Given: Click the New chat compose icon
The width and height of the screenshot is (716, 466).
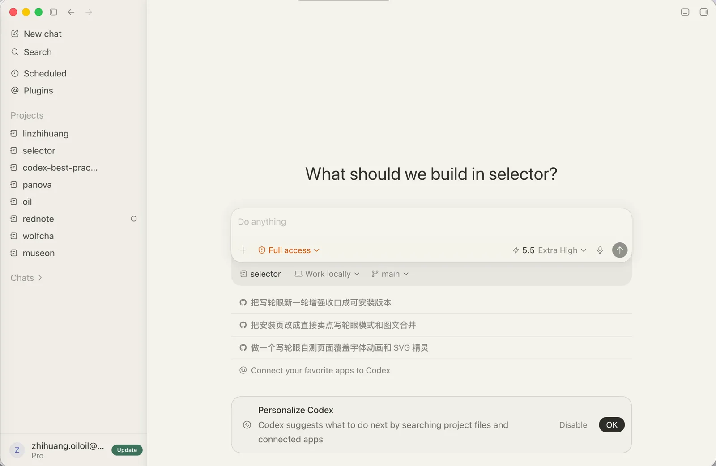Looking at the screenshot, I should coord(15,34).
